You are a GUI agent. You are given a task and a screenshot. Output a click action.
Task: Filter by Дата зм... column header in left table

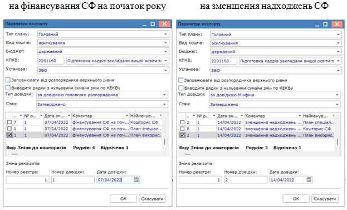[x=69, y=115]
